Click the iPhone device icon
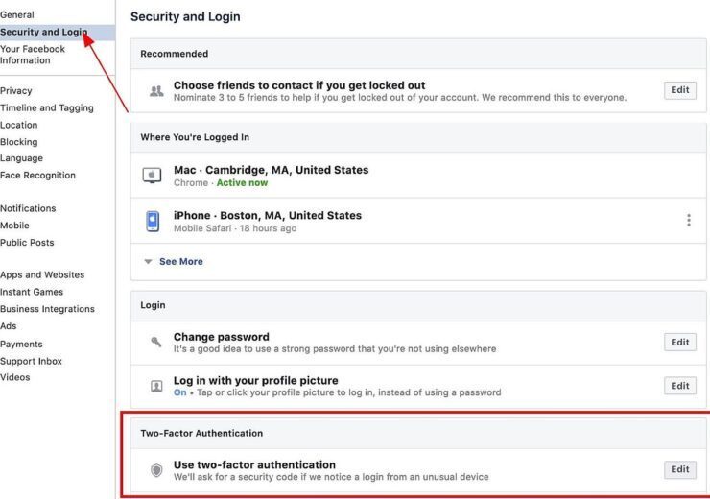 click(153, 221)
